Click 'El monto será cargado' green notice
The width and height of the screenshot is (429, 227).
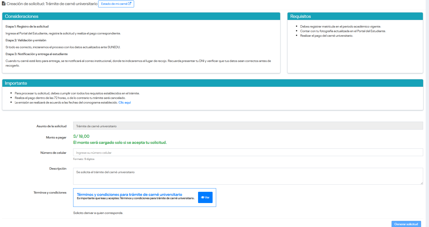(120, 143)
